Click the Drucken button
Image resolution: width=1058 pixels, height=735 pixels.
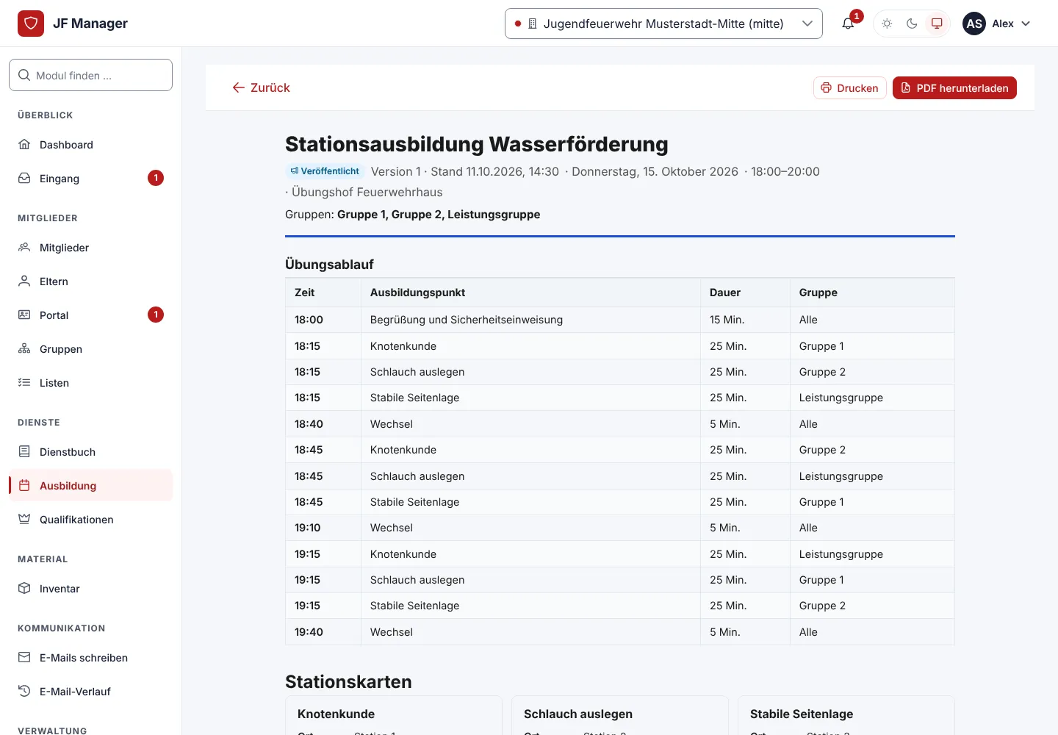pyautogui.click(x=849, y=88)
